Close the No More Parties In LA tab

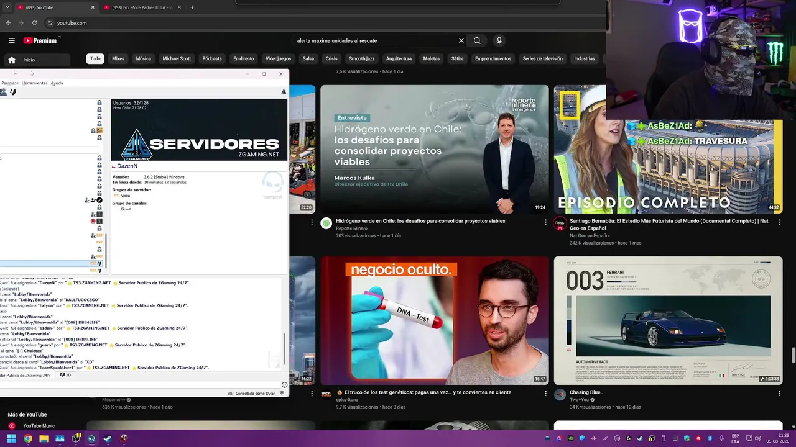(x=180, y=7)
